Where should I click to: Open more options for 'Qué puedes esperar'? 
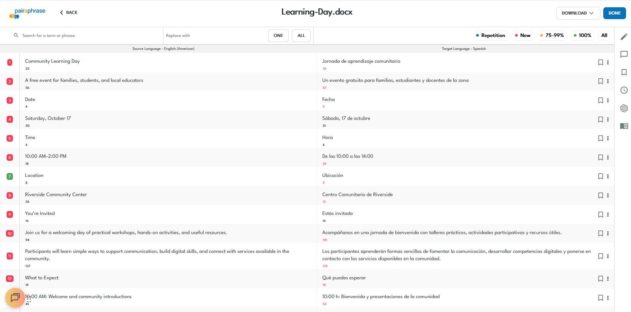click(608, 279)
